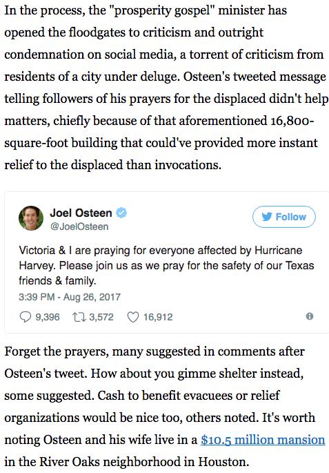Click the Twitter bird icon in Follow
329x473 pixels.
pos(267,217)
